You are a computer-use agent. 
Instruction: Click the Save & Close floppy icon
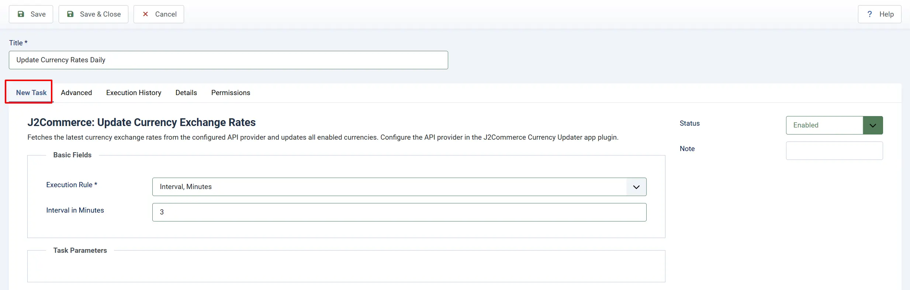coord(70,14)
